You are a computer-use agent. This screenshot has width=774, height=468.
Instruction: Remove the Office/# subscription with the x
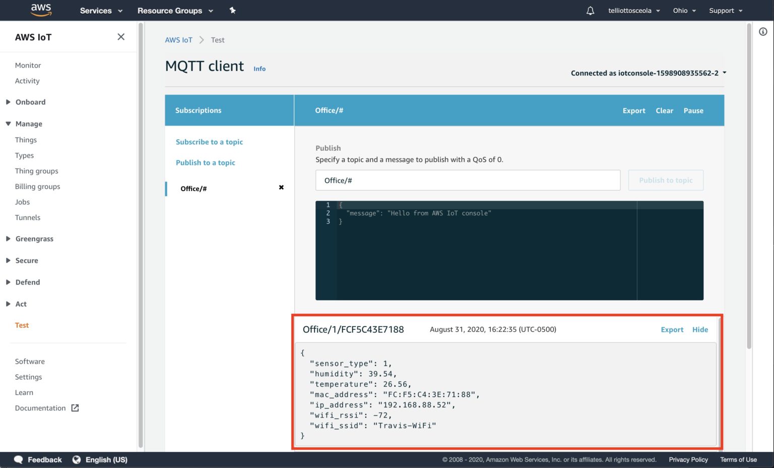pyautogui.click(x=281, y=188)
